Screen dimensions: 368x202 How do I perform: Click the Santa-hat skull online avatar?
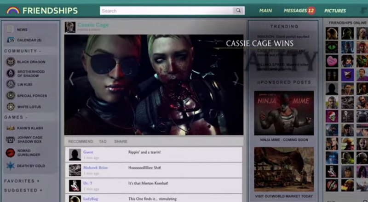[332, 116]
